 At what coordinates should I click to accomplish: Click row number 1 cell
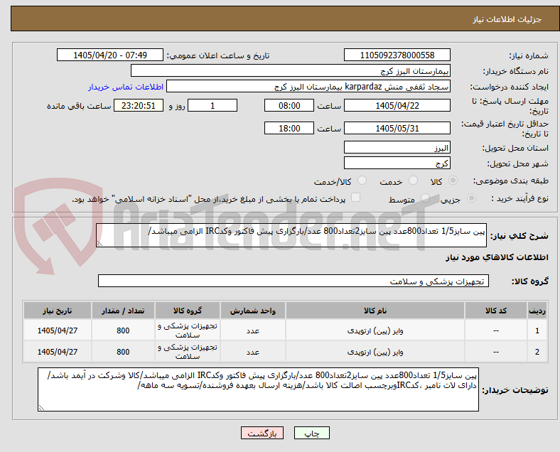(537, 330)
